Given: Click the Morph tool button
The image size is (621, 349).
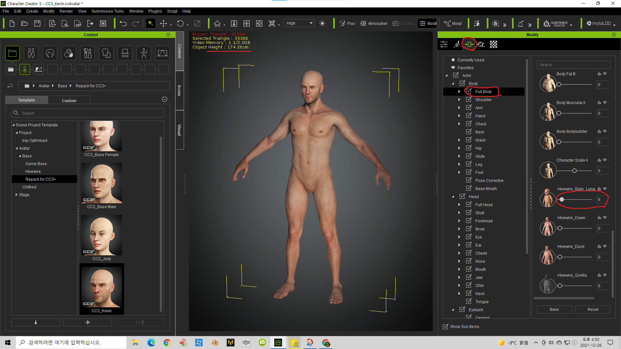Looking at the screenshot, I should (453, 23).
